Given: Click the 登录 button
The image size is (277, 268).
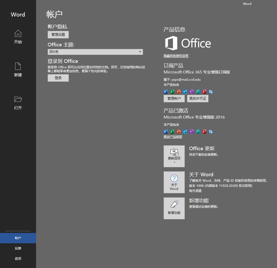Looking at the screenshot, I should (x=58, y=78).
